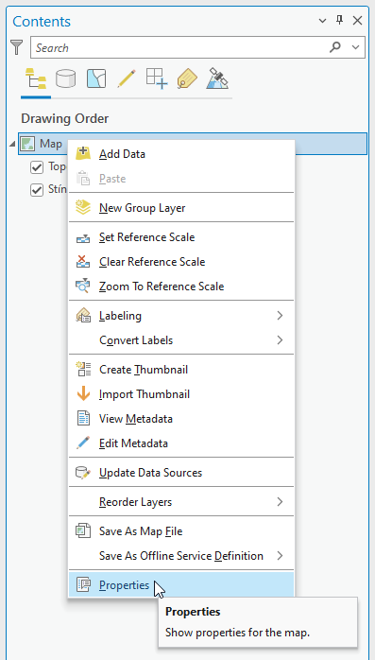The image size is (375, 660).
Task: Toggle the second layer visibility checkbox
Action: pos(37,190)
